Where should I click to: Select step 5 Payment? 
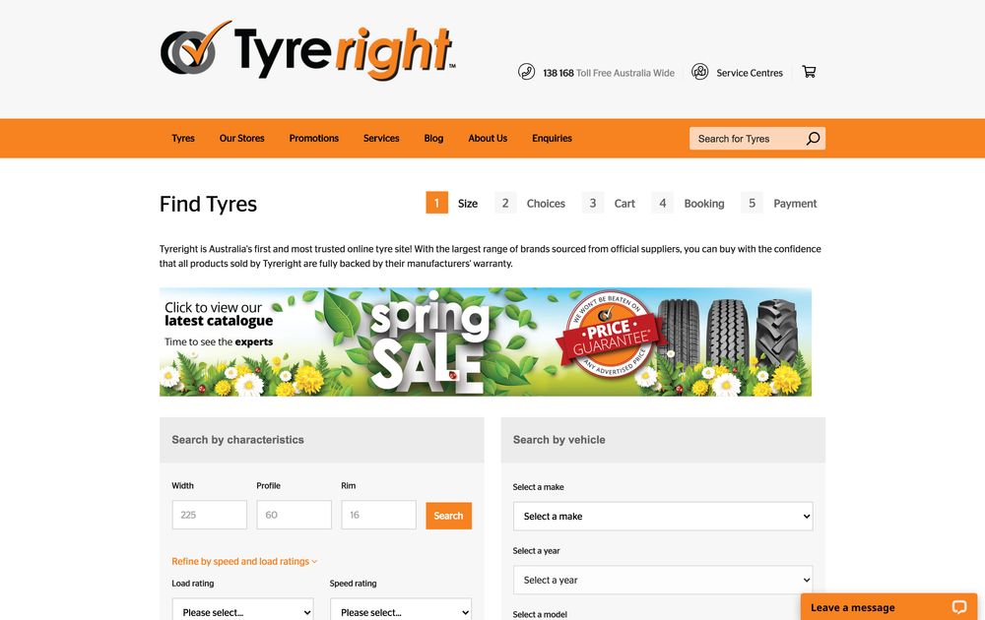(779, 203)
